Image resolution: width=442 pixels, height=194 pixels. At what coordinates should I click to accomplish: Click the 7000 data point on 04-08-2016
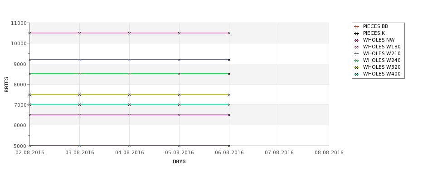click(129, 104)
